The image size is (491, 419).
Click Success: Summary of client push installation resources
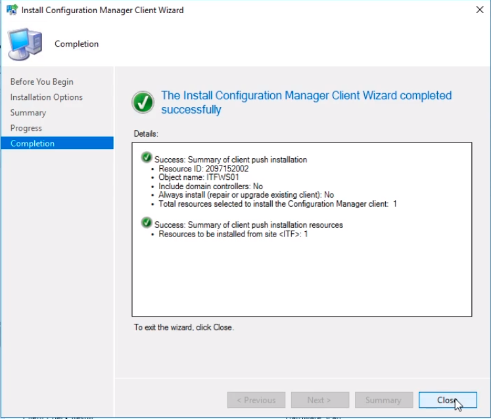pyautogui.click(x=248, y=225)
